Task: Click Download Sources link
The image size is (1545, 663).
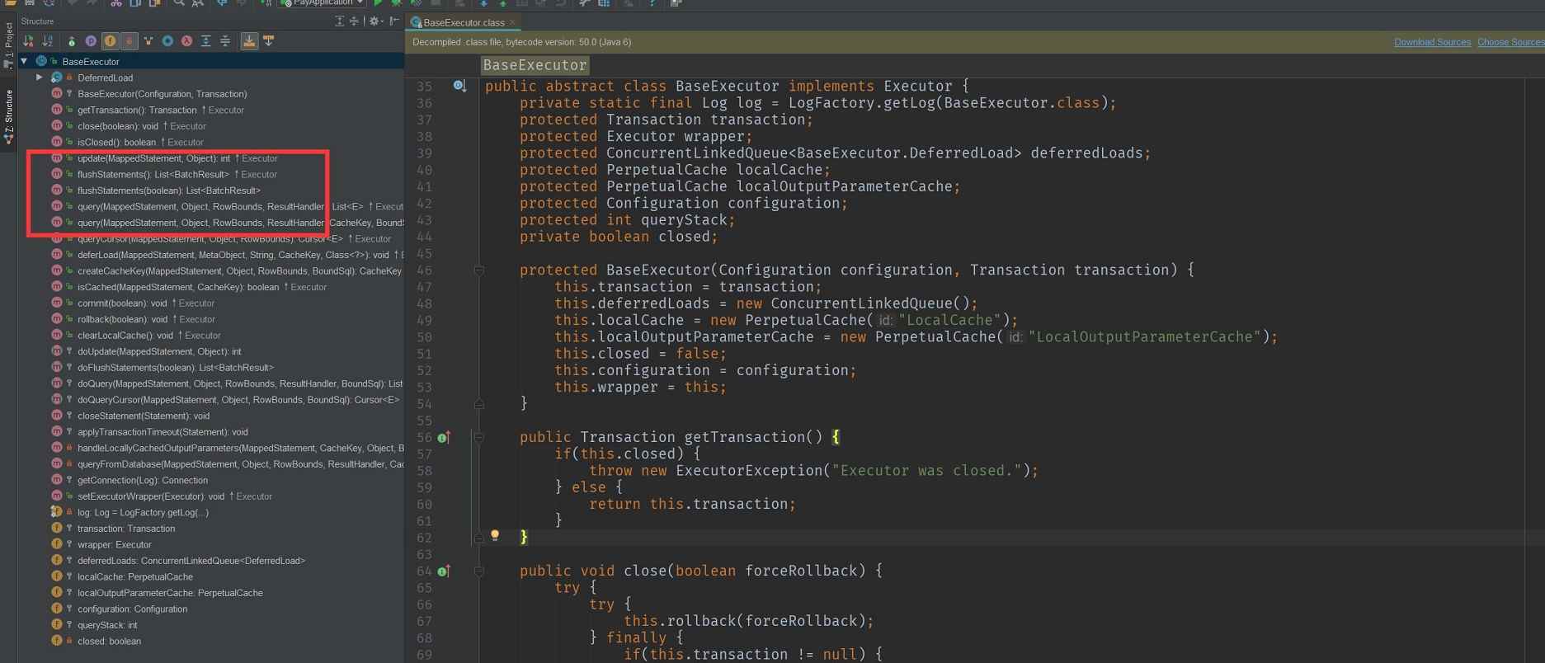Action: click(x=1432, y=42)
